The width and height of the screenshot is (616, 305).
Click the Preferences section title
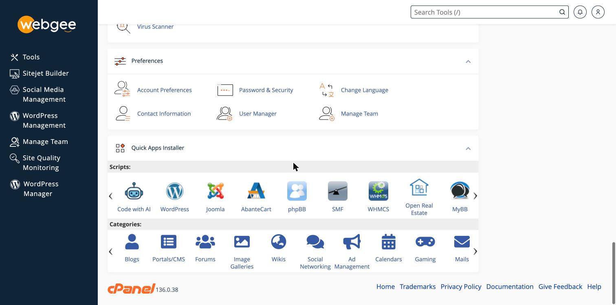[x=147, y=61]
